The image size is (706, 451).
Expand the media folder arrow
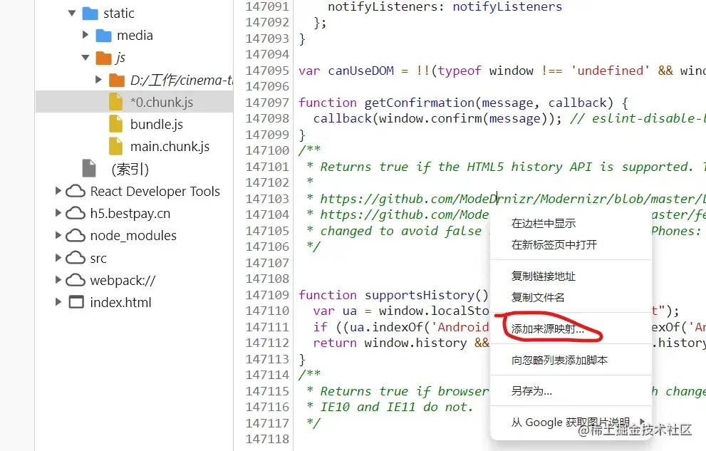tap(85, 35)
